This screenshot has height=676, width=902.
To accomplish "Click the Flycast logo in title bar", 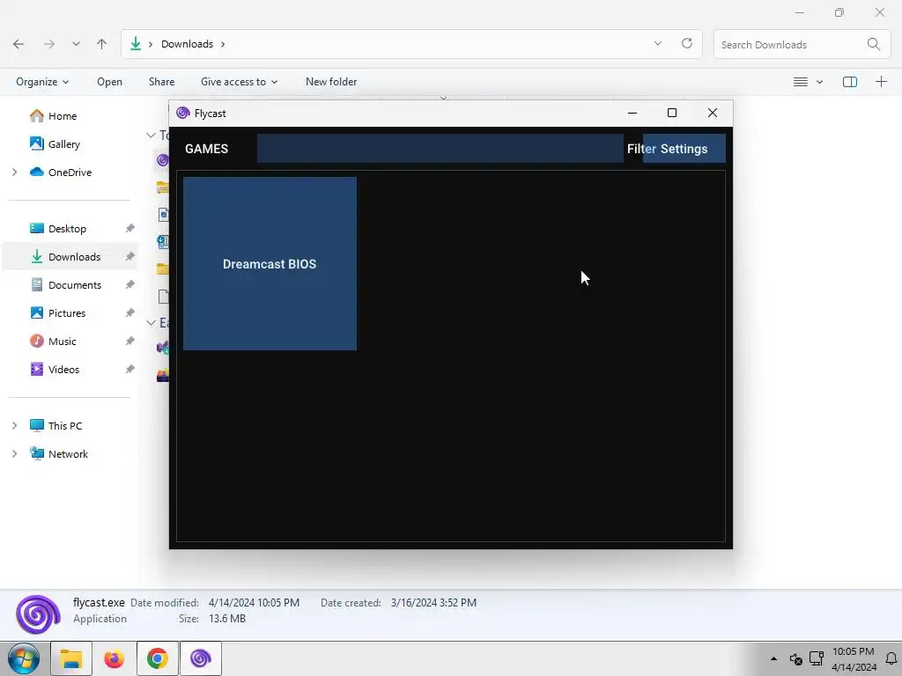I will [x=183, y=114].
